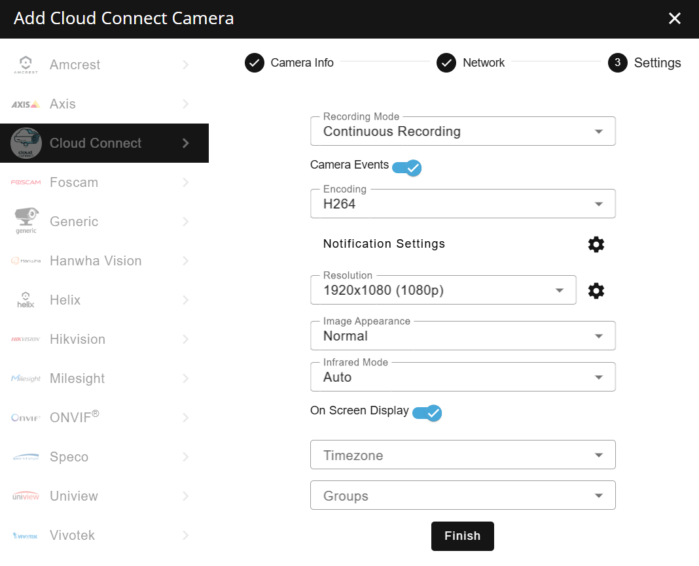Click the Generic camera icon
The height and width of the screenshot is (566, 699).
[x=26, y=220]
